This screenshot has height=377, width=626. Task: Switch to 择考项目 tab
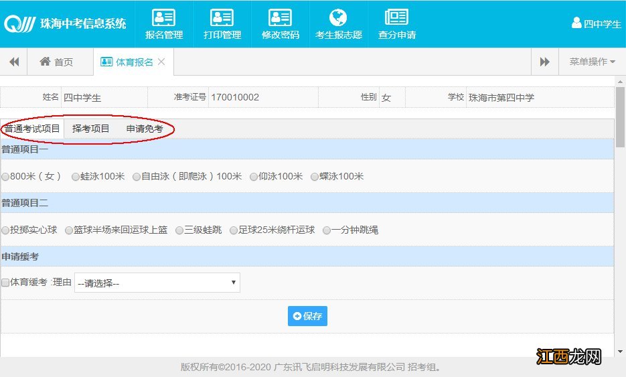pos(90,129)
